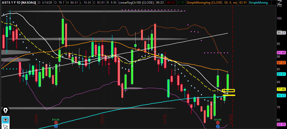Click the blue lightbulb icon below $-0.26
This screenshot has height=129, width=287.
coord(56,126)
